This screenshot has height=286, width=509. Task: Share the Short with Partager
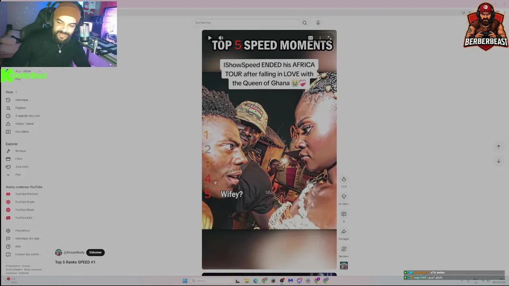pos(344,232)
